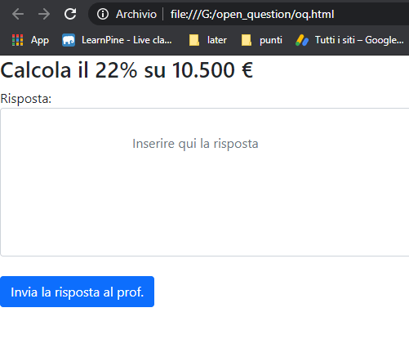Click the blank area below submit button
This screenshot has width=409, height=339.
pyautogui.click(x=204, y=324)
